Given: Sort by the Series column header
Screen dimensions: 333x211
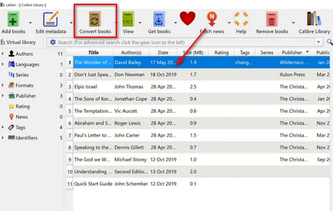Looking at the screenshot, I should point(267,52).
